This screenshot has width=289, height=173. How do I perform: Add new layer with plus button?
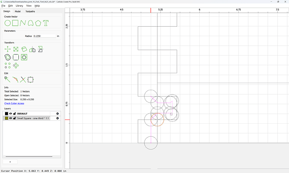pos(10,162)
